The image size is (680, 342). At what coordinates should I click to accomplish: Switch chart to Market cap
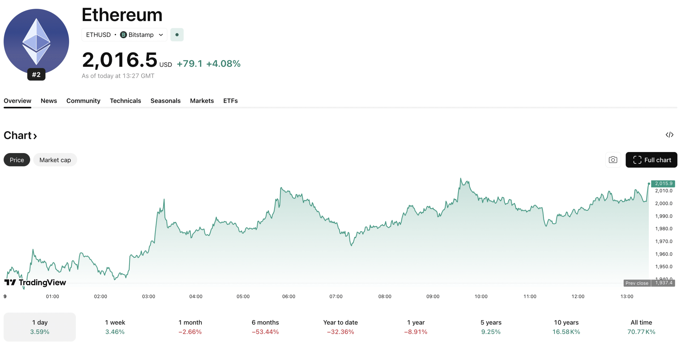[x=55, y=160]
